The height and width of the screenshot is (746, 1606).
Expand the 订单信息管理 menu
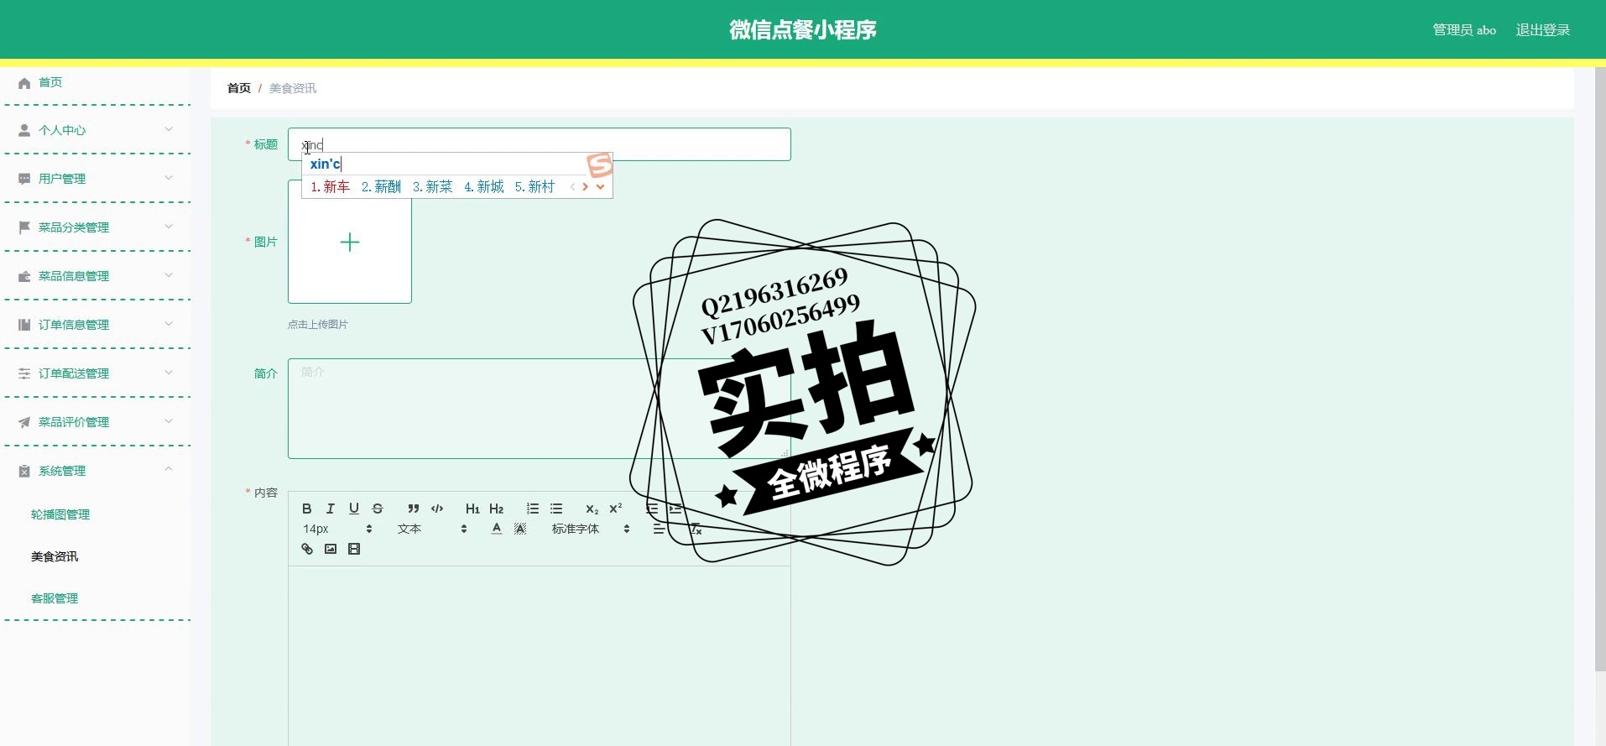[x=97, y=325]
